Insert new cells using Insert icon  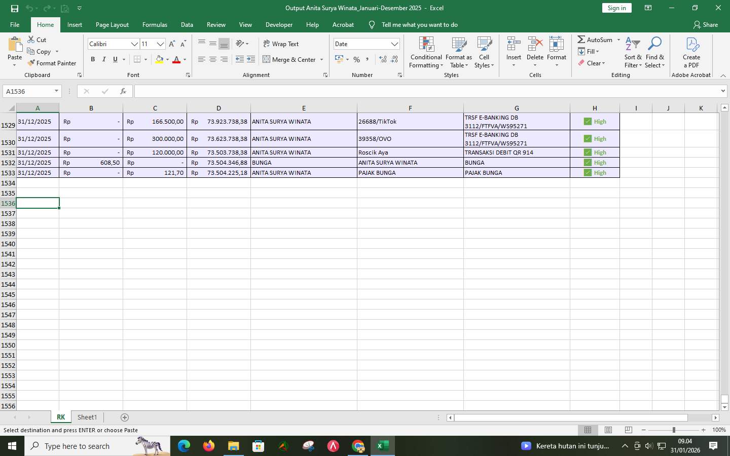pos(514,48)
